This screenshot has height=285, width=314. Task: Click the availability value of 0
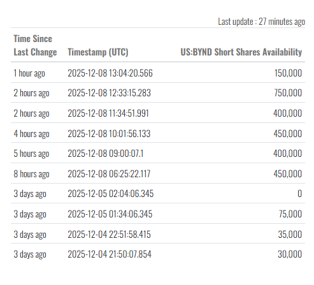[299, 194]
